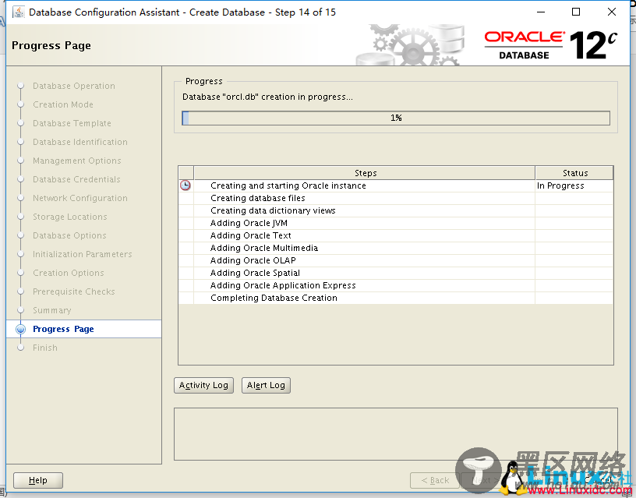Click the Adding Oracle OLAP row
The image size is (636, 498).
click(x=395, y=260)
